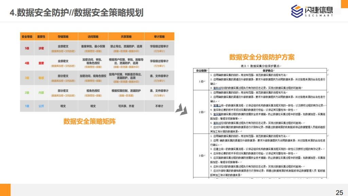This screenshot has height=196, width=348.
Task: Click the 不审计 cell
Action: [159, 106]
